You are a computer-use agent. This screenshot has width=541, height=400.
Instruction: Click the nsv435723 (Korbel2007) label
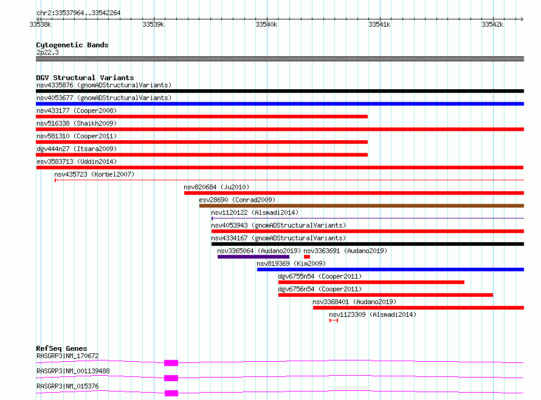94,174
